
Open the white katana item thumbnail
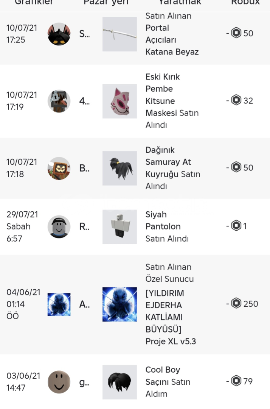click(119, 34)
